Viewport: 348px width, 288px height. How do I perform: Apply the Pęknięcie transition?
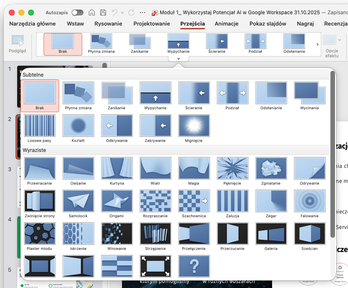coord(232,171)
